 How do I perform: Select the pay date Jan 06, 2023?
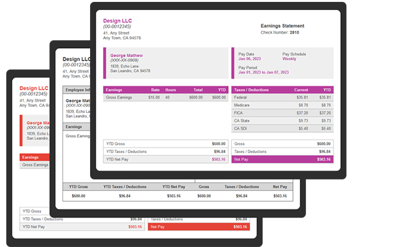250,59
